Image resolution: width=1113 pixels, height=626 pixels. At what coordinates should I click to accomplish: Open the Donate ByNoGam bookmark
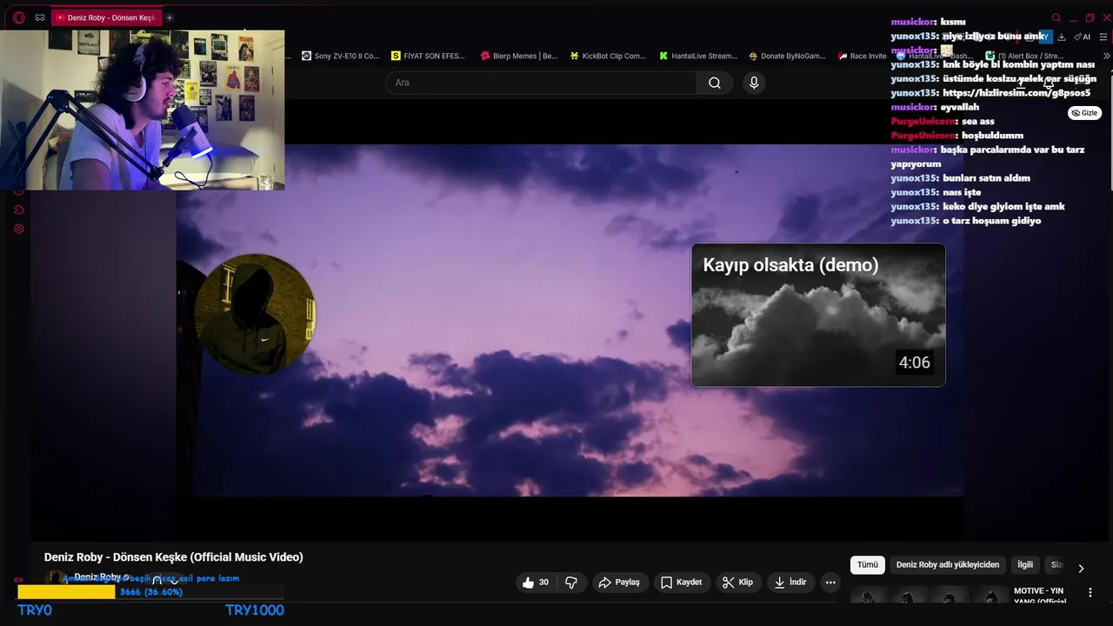787,56
